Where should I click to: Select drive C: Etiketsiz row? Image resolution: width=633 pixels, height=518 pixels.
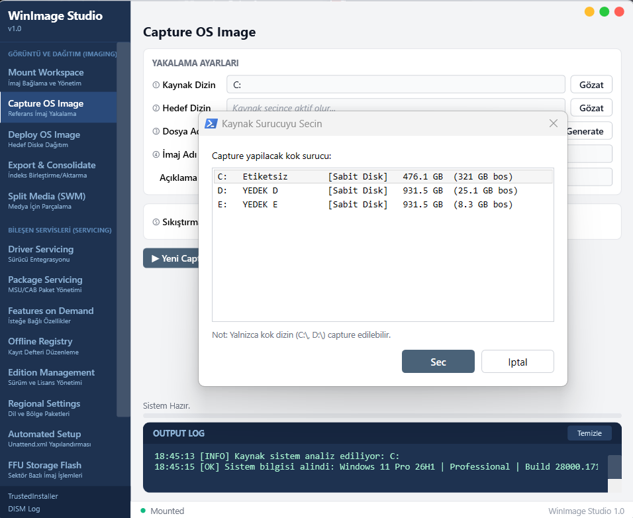(x=383, y=176)
